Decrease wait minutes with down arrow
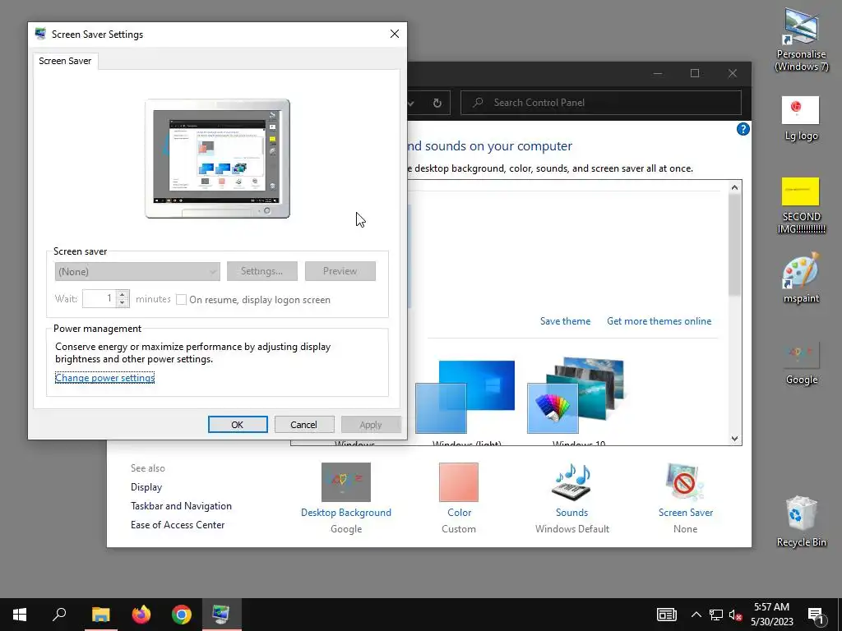This screenshot has height=631, width=842. pyautogui.click(x=123, y=303)
